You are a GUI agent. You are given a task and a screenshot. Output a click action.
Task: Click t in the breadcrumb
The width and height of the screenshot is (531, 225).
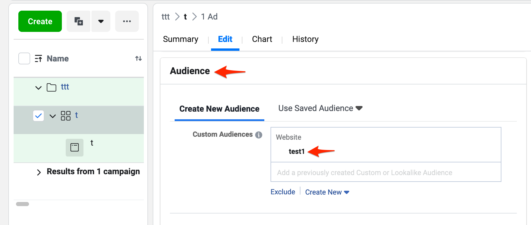coord(185,17)
